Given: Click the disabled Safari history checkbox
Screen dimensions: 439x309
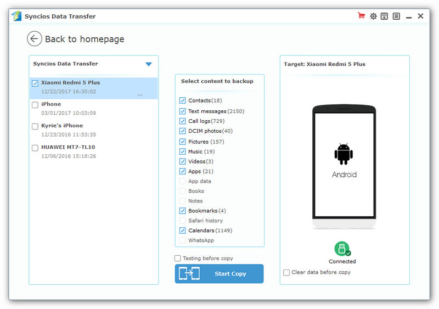Looking at the screenshot, I should pos(183,221).
